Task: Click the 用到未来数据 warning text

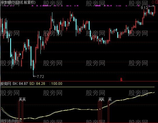Action: (11, 120)
